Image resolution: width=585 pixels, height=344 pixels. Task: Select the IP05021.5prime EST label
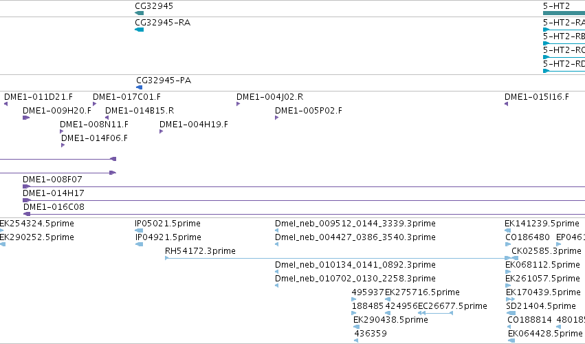(x=168, y=224)
